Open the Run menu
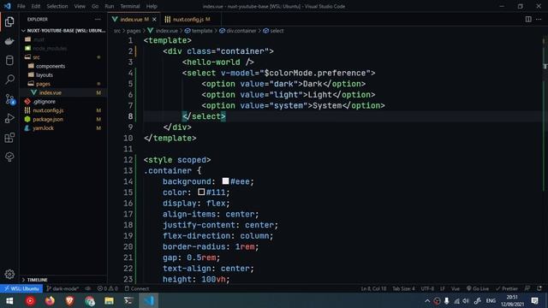Image resolution: width=548 pixels, height=308 pixels. (110, 6)
